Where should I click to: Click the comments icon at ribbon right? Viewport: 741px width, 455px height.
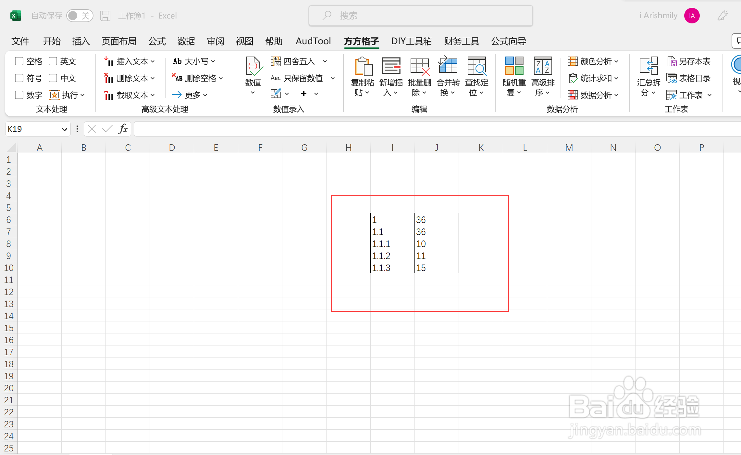tap(737, 41)
